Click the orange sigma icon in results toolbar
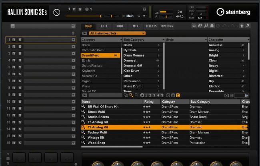The width and height of the screenshot is (260, 166). (x=178, y=95)
